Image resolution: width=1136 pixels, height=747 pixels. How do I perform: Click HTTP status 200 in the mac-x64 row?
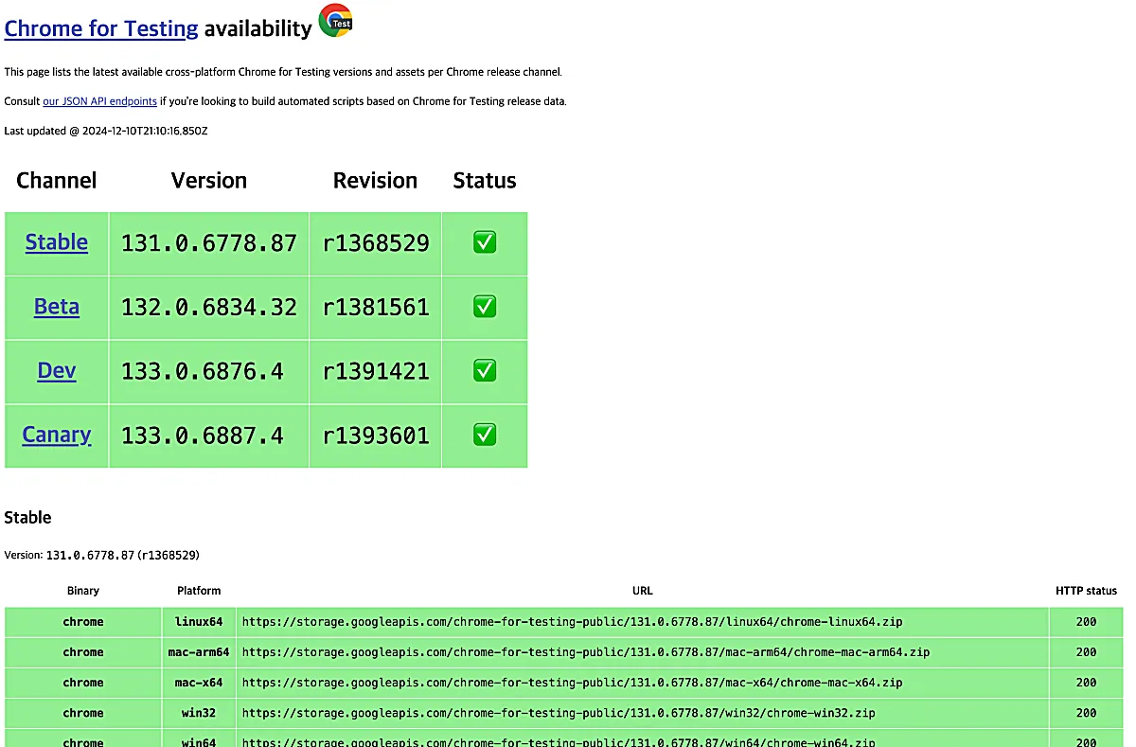[x=1086, y=683]
